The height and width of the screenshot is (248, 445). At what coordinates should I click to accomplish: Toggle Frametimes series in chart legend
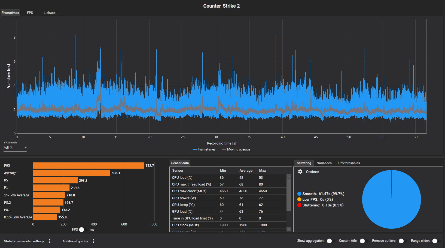click(x=204, y=149)
